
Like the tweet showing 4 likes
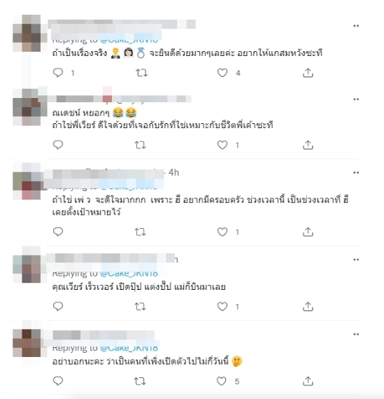222,73
